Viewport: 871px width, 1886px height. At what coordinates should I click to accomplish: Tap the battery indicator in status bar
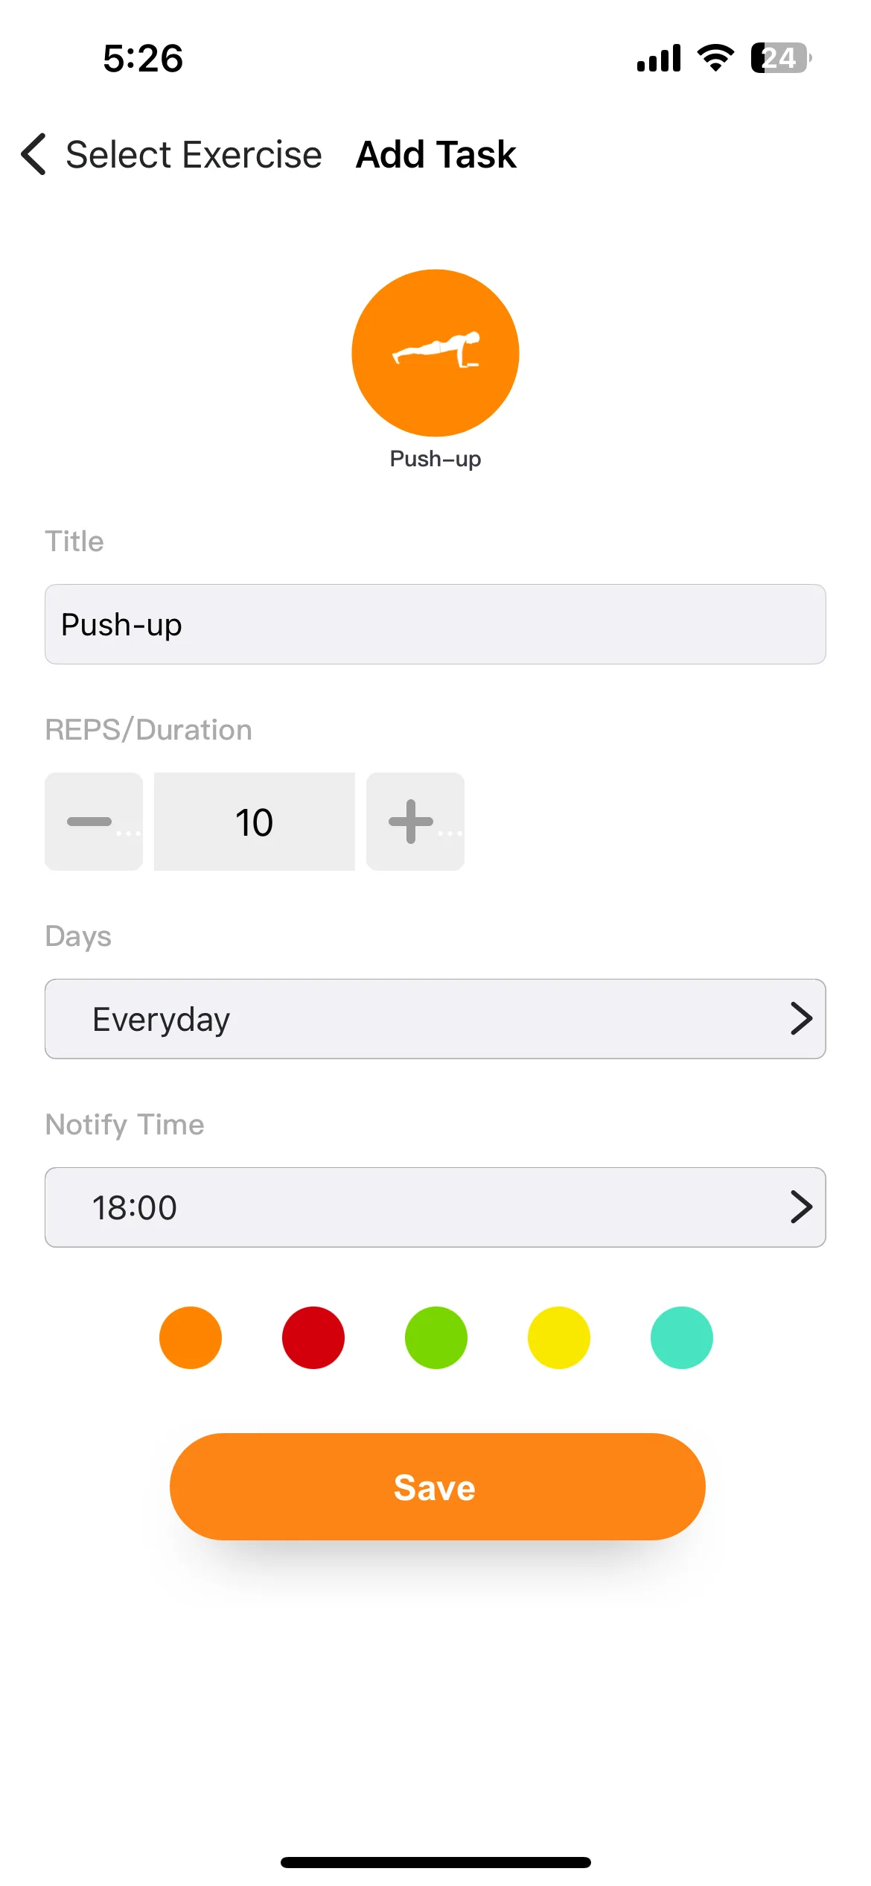(781, 57)
